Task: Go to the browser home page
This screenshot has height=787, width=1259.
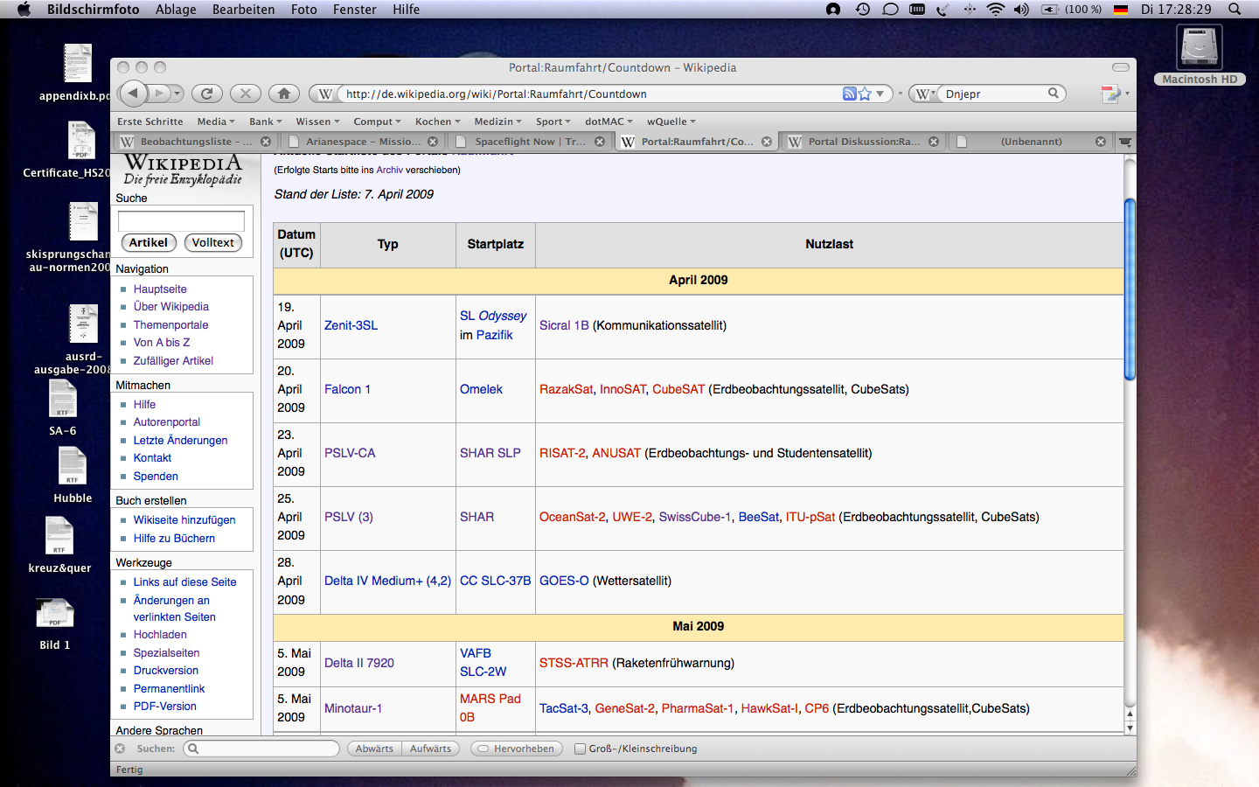Action: click(x=283, y=94)
